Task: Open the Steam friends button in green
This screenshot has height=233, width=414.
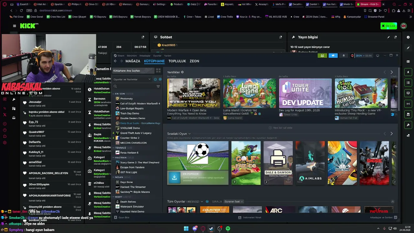Action: coord(322,56)
